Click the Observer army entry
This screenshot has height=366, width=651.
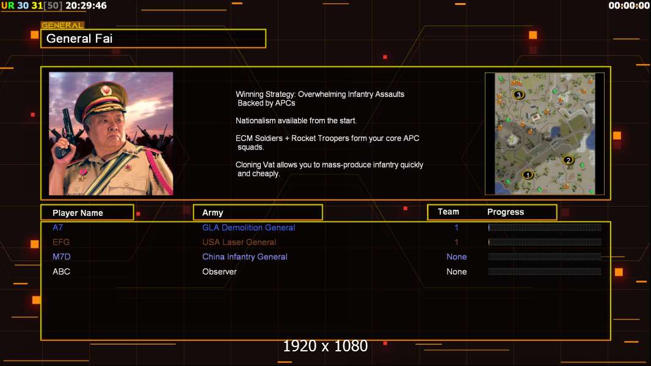click(219, 271)
